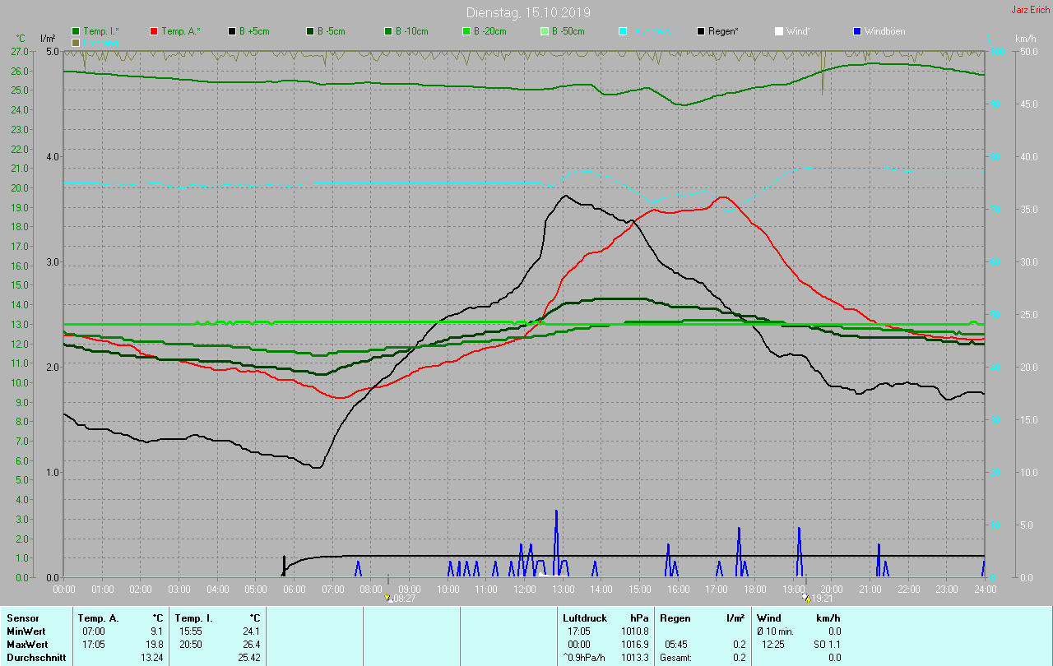The height and width of the screenshot is (666, 1053).
Task: Click the sunset icon at 19:21
Action: (806, 599)
